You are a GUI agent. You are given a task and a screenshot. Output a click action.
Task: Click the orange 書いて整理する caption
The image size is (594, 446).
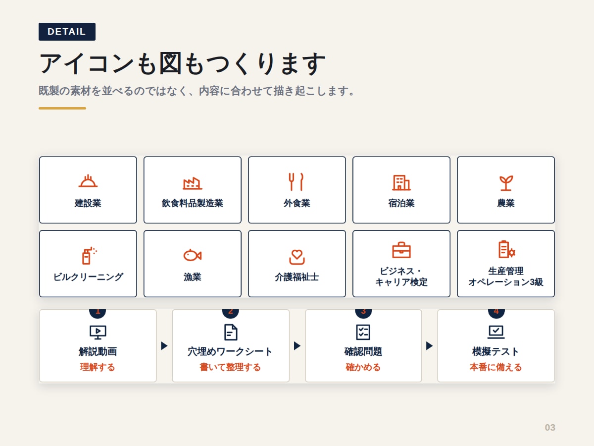click(x=231, y=367)
